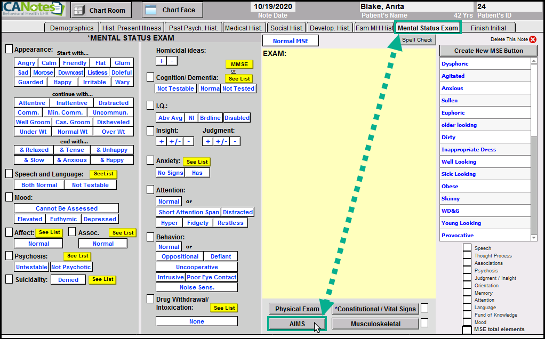Select plus for Homicidal ideas
Screen dimensions: 545x339
point(162,61)
